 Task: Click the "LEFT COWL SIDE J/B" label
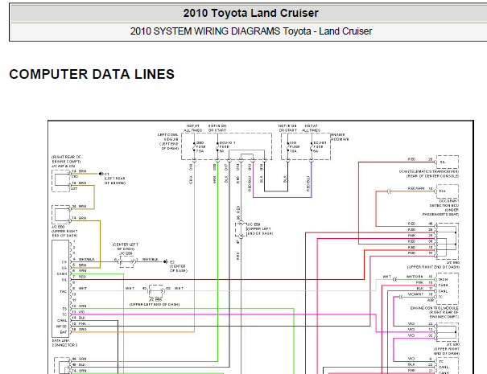(168, 137)
